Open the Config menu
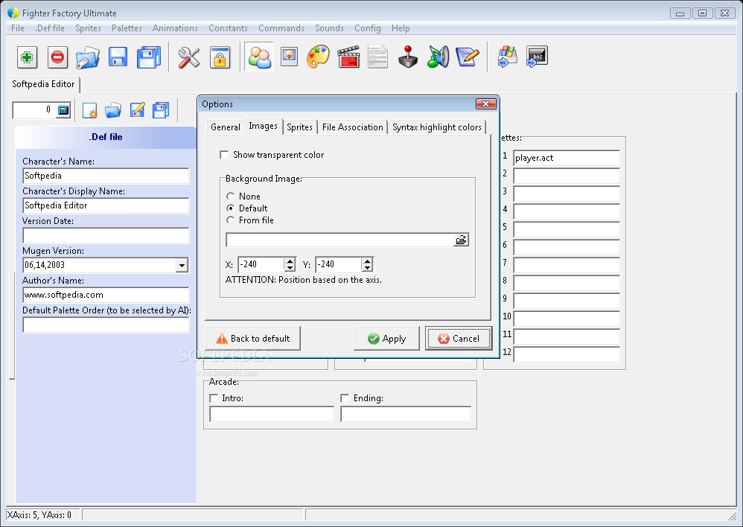Image resolution: width=743 pixels, height=527 pixels. pyautogui.click(x=367, y=28)
